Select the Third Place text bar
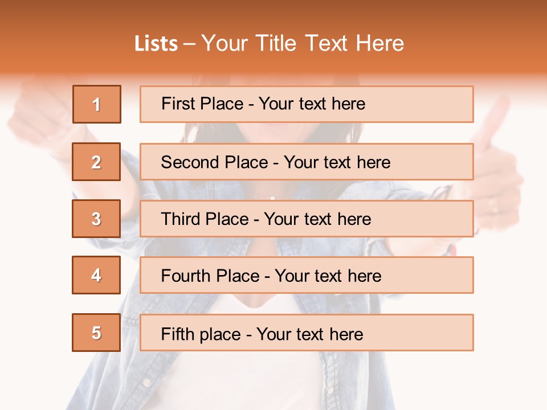Screen dimensions: 547x410 307,219
